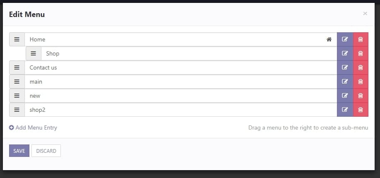Viewport: 380px width, 178px height.
Task: Close the Edit Menu dialog
Action: [x=365, y=14]
